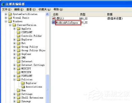Expand the Internet Settings key
The height and width of the screenshot is (103, 132).
coord(14,65)
